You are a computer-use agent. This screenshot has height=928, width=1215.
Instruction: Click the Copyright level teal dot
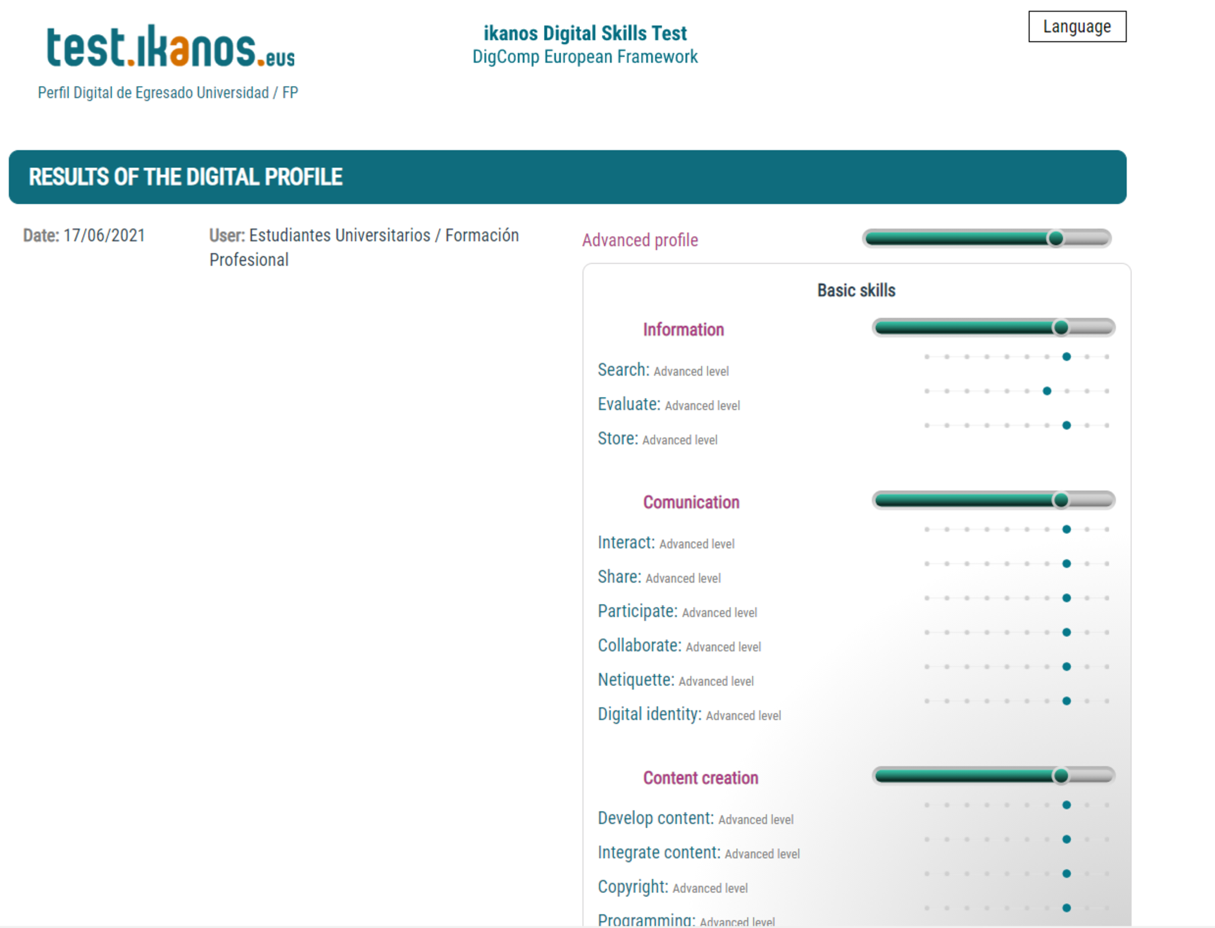coord(1066,873)
